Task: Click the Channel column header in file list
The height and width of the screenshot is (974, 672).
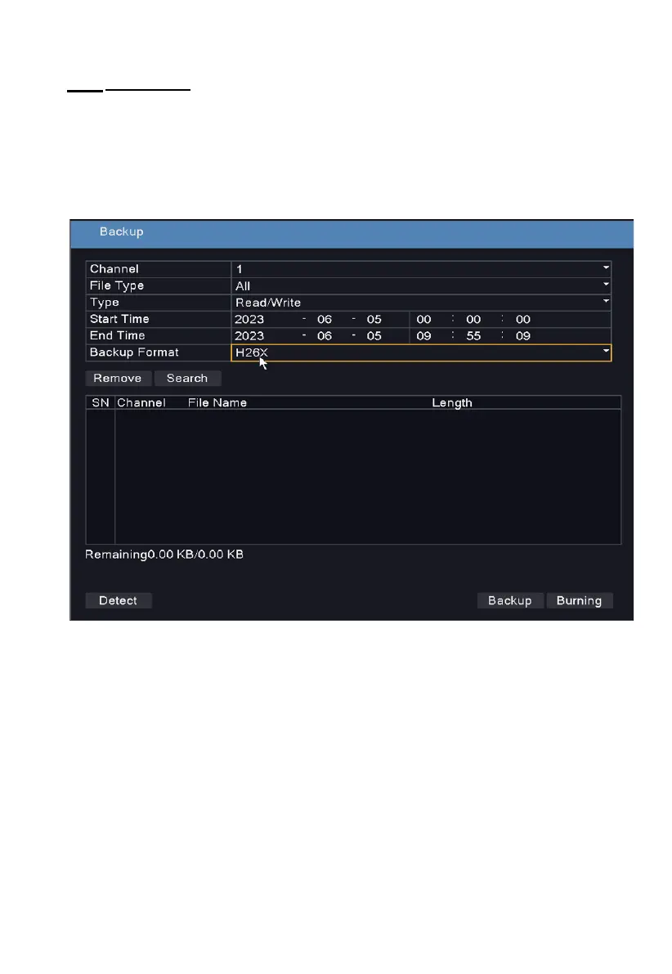Action: pyautogui.click(x=141, y=403)
